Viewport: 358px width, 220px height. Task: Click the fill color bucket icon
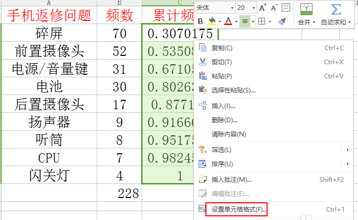coord(212,21)
